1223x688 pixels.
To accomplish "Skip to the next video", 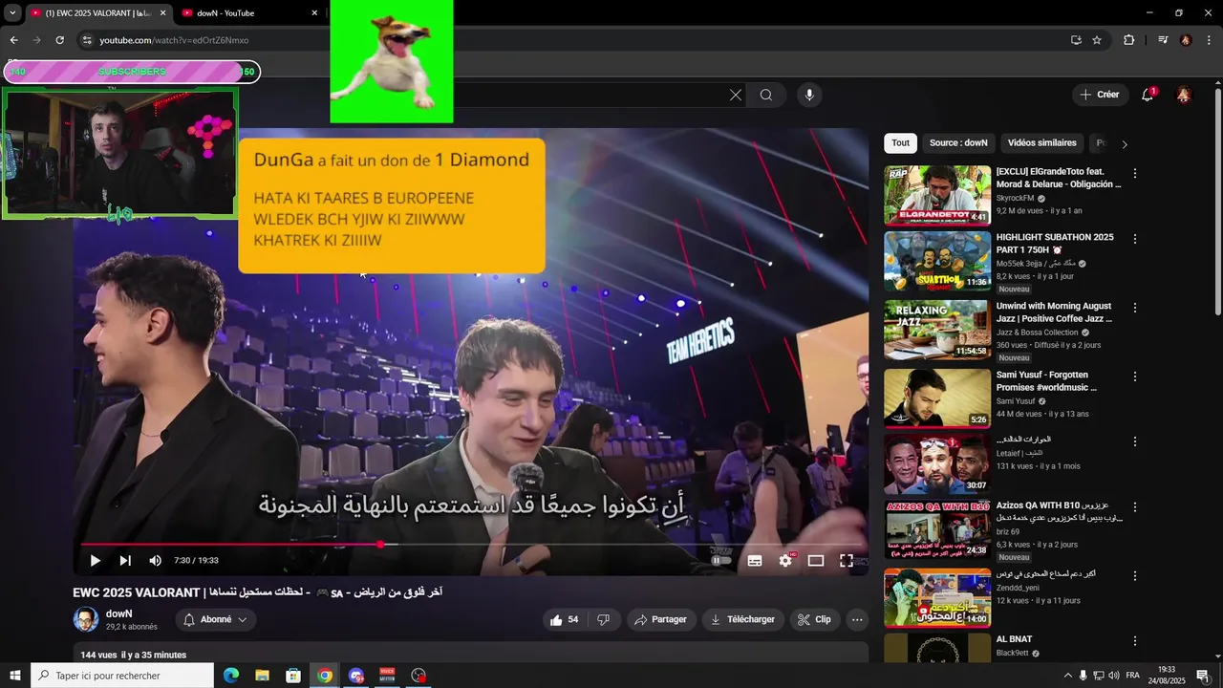I will pyautogui.click(x=125, y=561).
